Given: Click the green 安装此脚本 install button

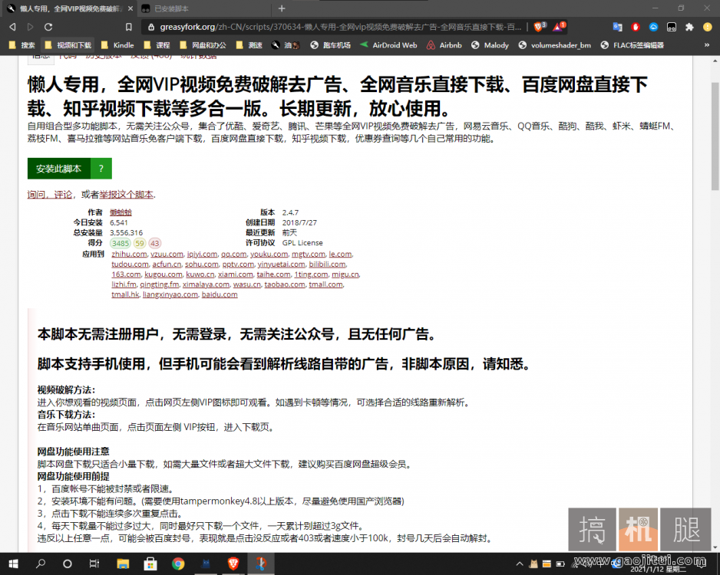Looking at the screenshot, I should [59, 169].
